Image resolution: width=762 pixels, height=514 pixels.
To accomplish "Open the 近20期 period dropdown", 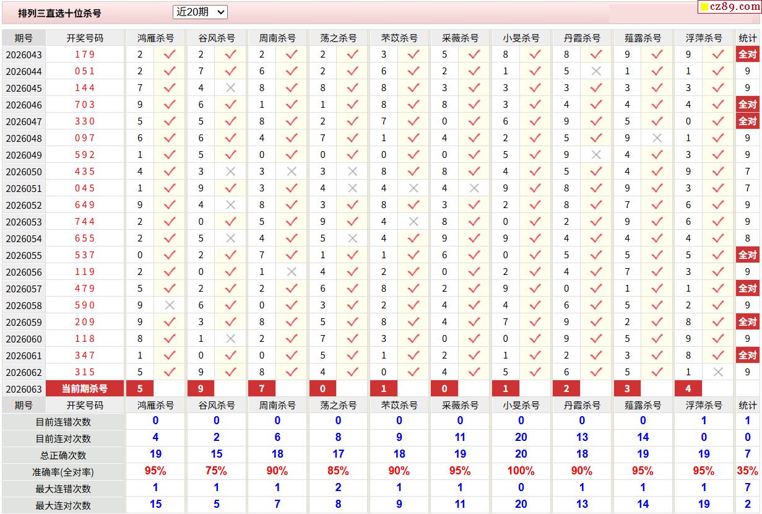I will point(200,12).
